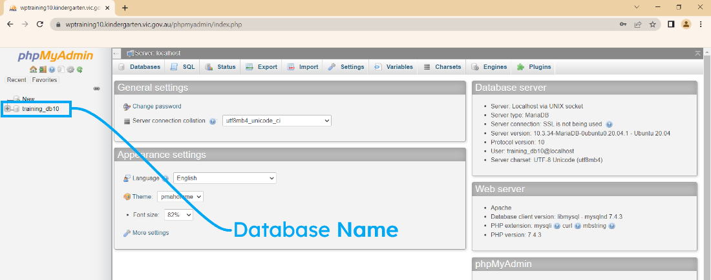Click the share page icon in address bar
The height and width of the screenshot is (280, 711).
tap(638, 25)
